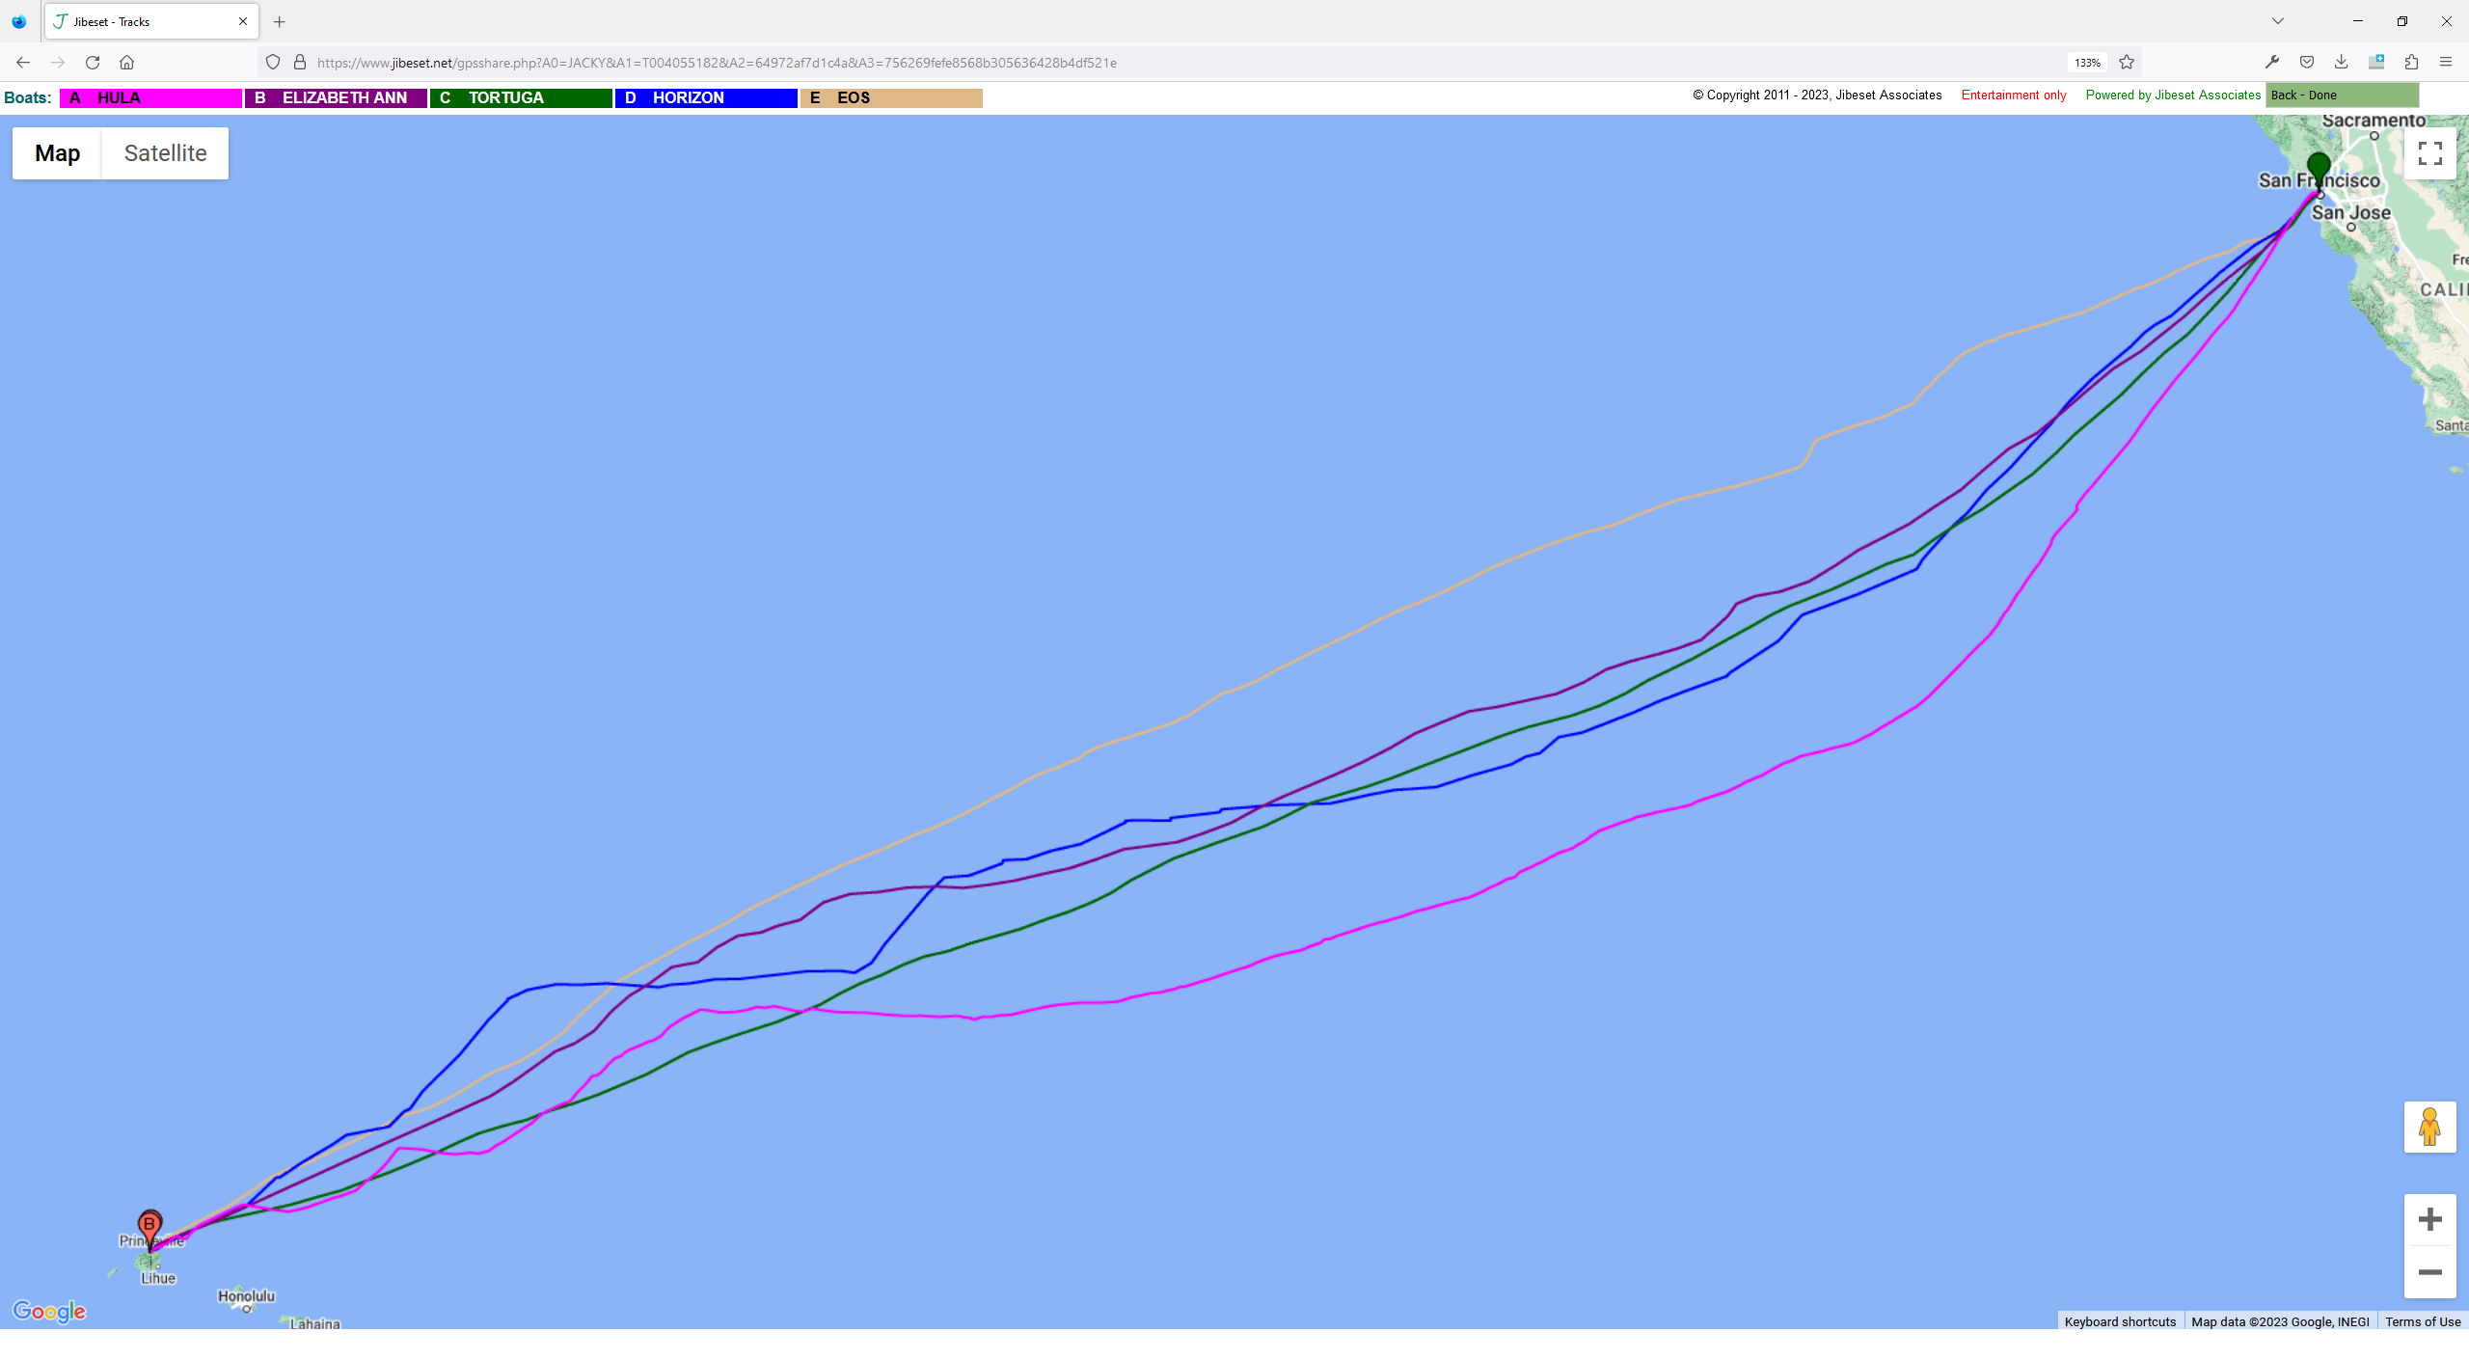Open Firefox application hamburger menu
Image resolution: width=2469 pixels, height=1360 pixels.
coord(2446,63)
